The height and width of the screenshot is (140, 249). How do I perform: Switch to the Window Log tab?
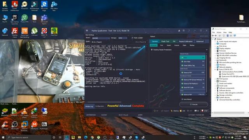[89, 106]
